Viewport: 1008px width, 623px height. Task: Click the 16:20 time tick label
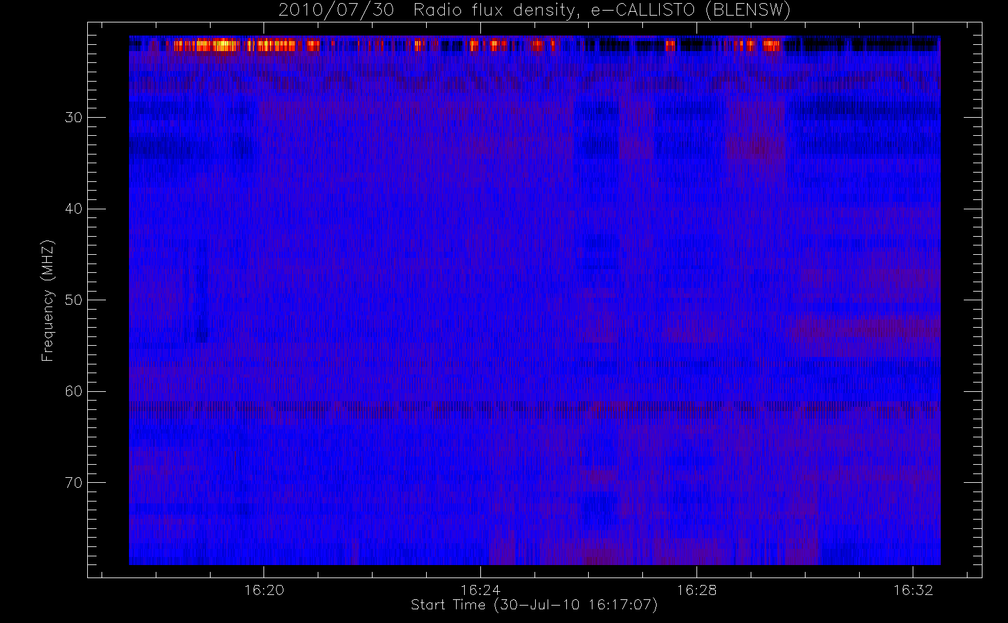264,589
